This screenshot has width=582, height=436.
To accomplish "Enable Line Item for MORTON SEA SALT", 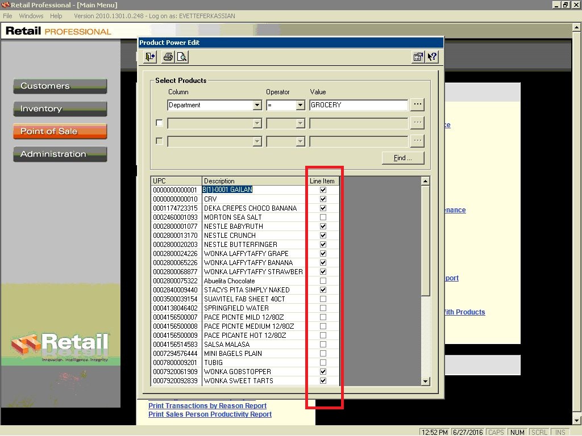I will click(x=323, y=217).
